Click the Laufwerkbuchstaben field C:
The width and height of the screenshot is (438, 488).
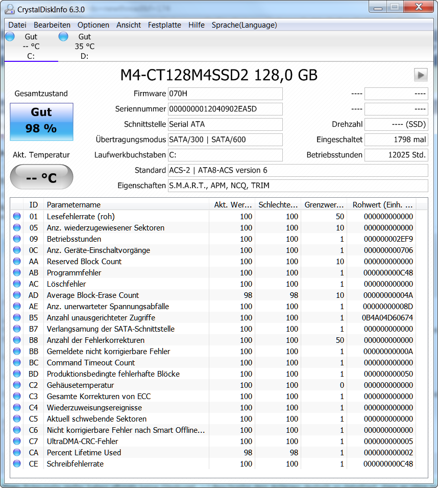point(225,155)
